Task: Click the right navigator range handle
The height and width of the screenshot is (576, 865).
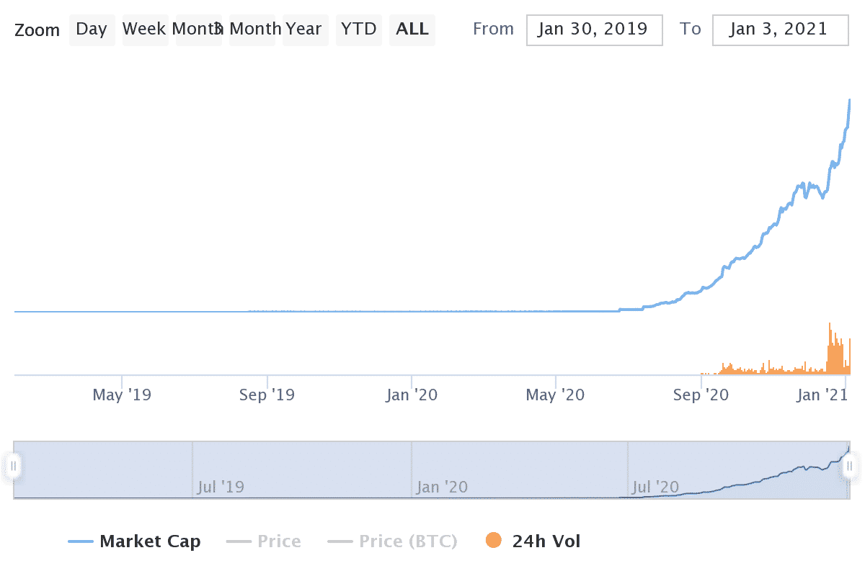Action: 849,467
